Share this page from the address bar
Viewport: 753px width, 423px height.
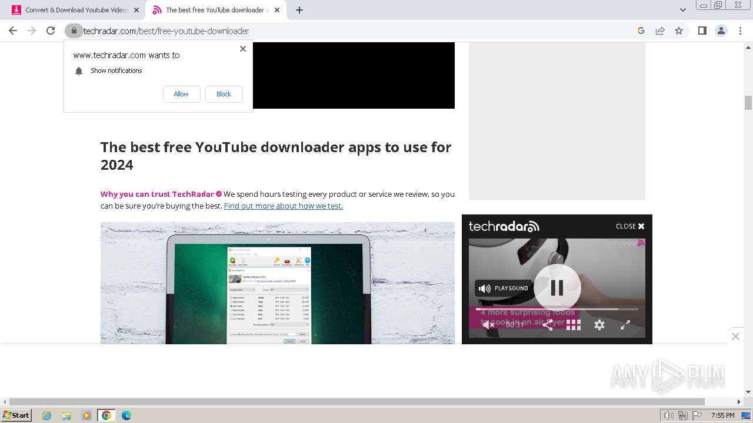coord(660,31)
